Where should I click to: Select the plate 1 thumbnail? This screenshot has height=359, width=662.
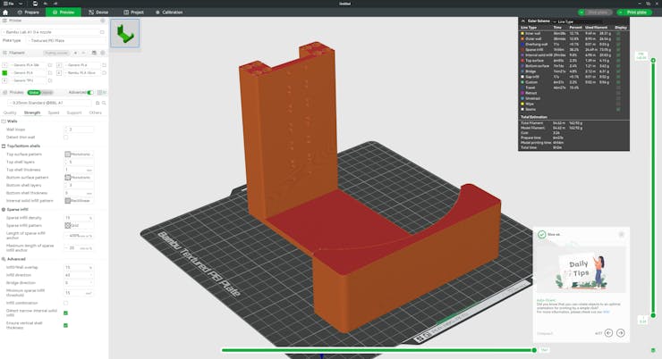point(124,34)
